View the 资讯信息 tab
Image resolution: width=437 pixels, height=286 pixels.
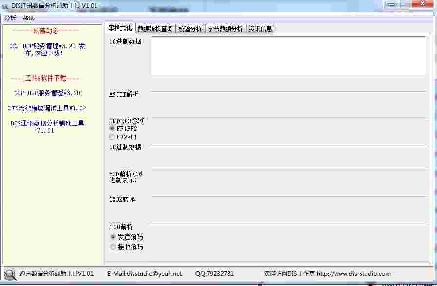pos(260,28)
